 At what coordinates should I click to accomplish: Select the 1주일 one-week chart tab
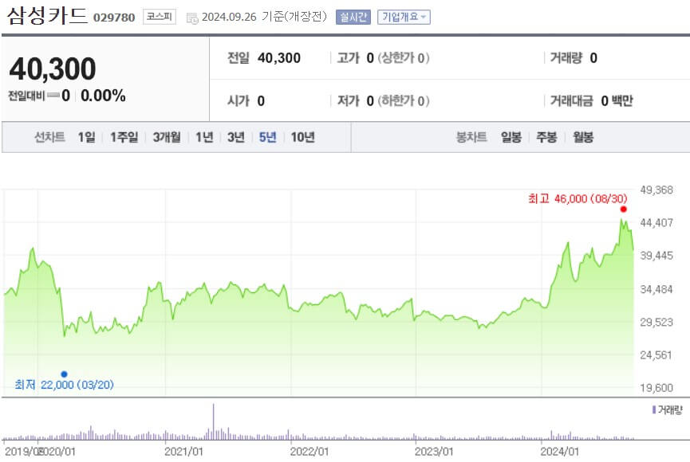[124, 137]
